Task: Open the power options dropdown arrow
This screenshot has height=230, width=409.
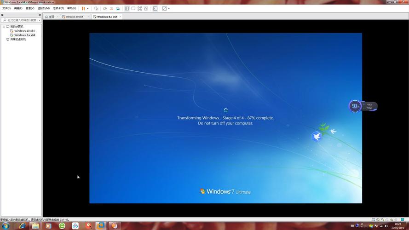Action: (88, 8)
